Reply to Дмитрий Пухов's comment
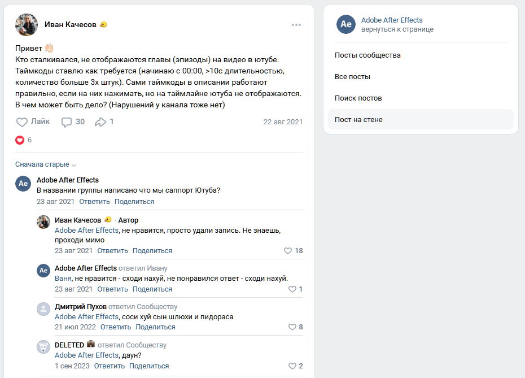 click(116, 327)
